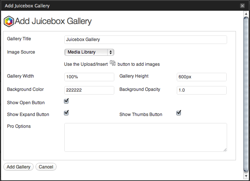Image resolution: width=250 pixels, height=181 pixels.
Task: Click the Pro Options resize handle
Action: point(225,150)
